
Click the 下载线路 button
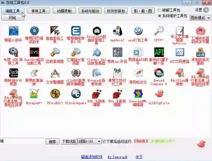coord(69,141)
